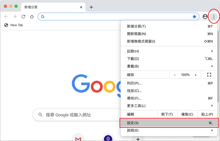Click the back arrow button
This screenshot has width=220, height=141.
(6, 17)
